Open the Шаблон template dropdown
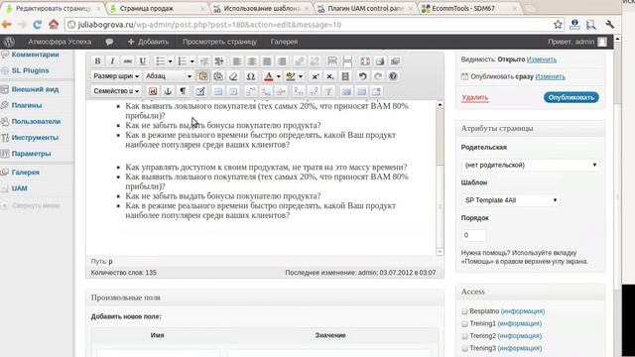This screenshot has width=635, height=357. (x=510, y=200)
